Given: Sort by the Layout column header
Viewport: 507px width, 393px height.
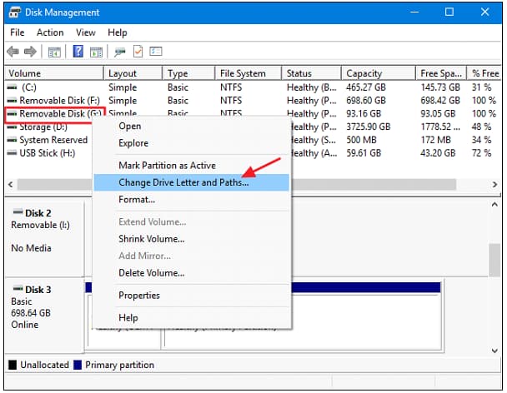Looking at the screenshot, I should (x=133, y=73).
